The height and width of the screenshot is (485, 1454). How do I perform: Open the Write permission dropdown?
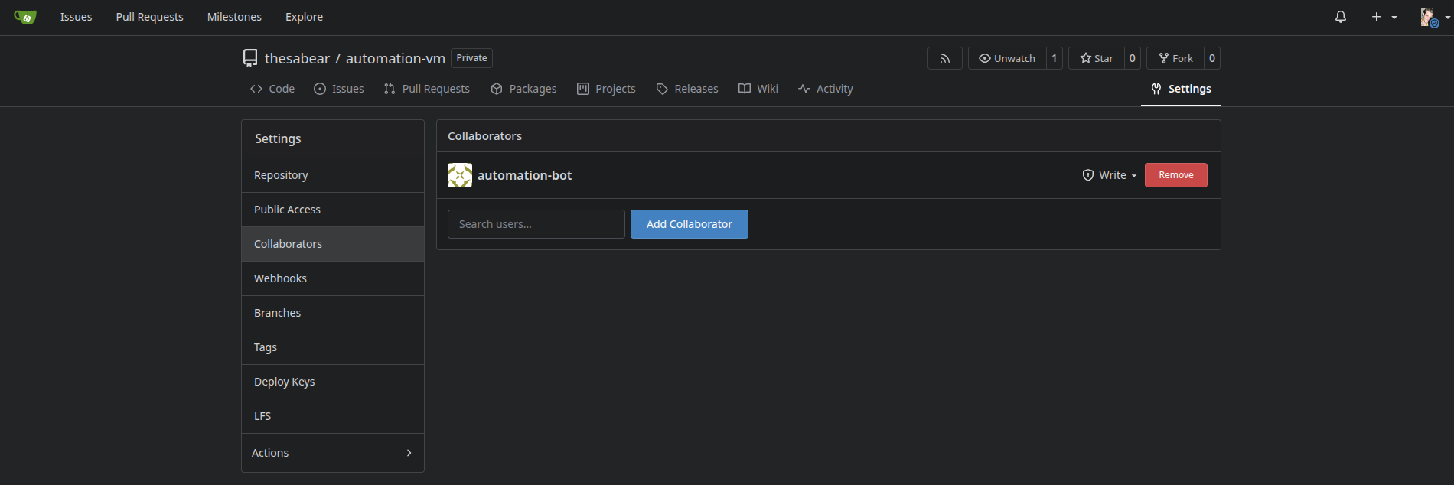pos(1110,175)
